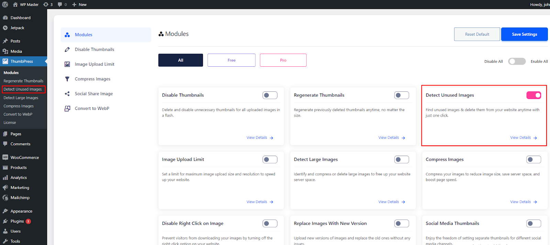Click the Plugins update badge showing 3
The height and width of the screenshot is (245, 550).
click(28, 221)
